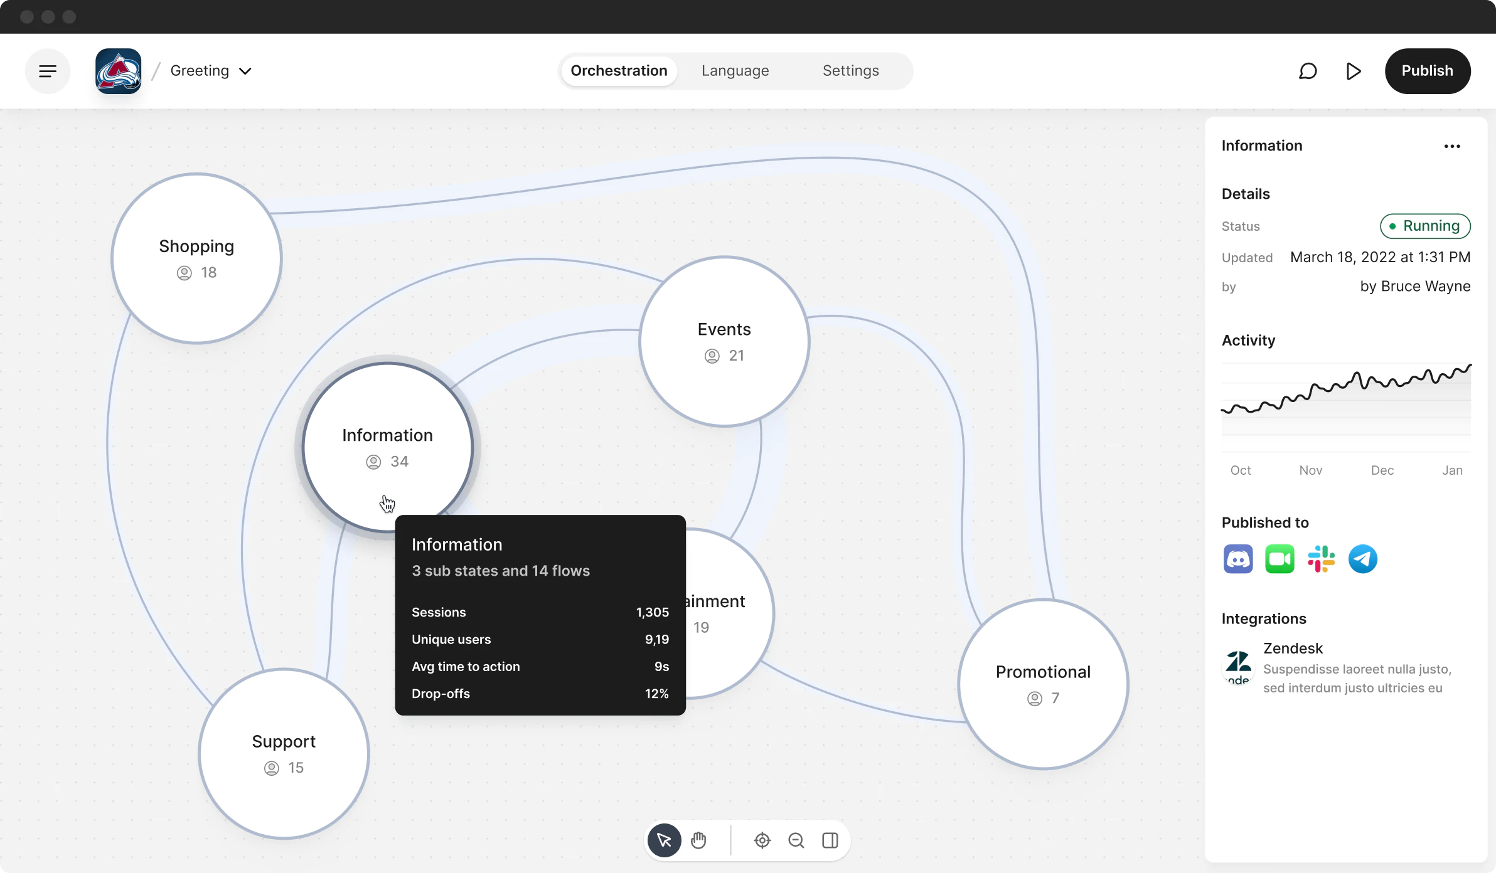
Task: Click the Telegram published channel icon
Action: (x=1363, y=559)
